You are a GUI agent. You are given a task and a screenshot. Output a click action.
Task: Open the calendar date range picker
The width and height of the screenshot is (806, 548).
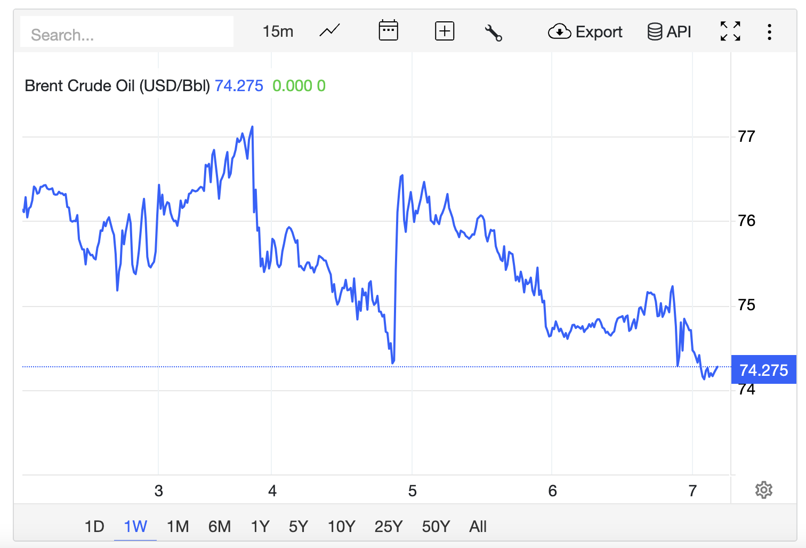389,30
